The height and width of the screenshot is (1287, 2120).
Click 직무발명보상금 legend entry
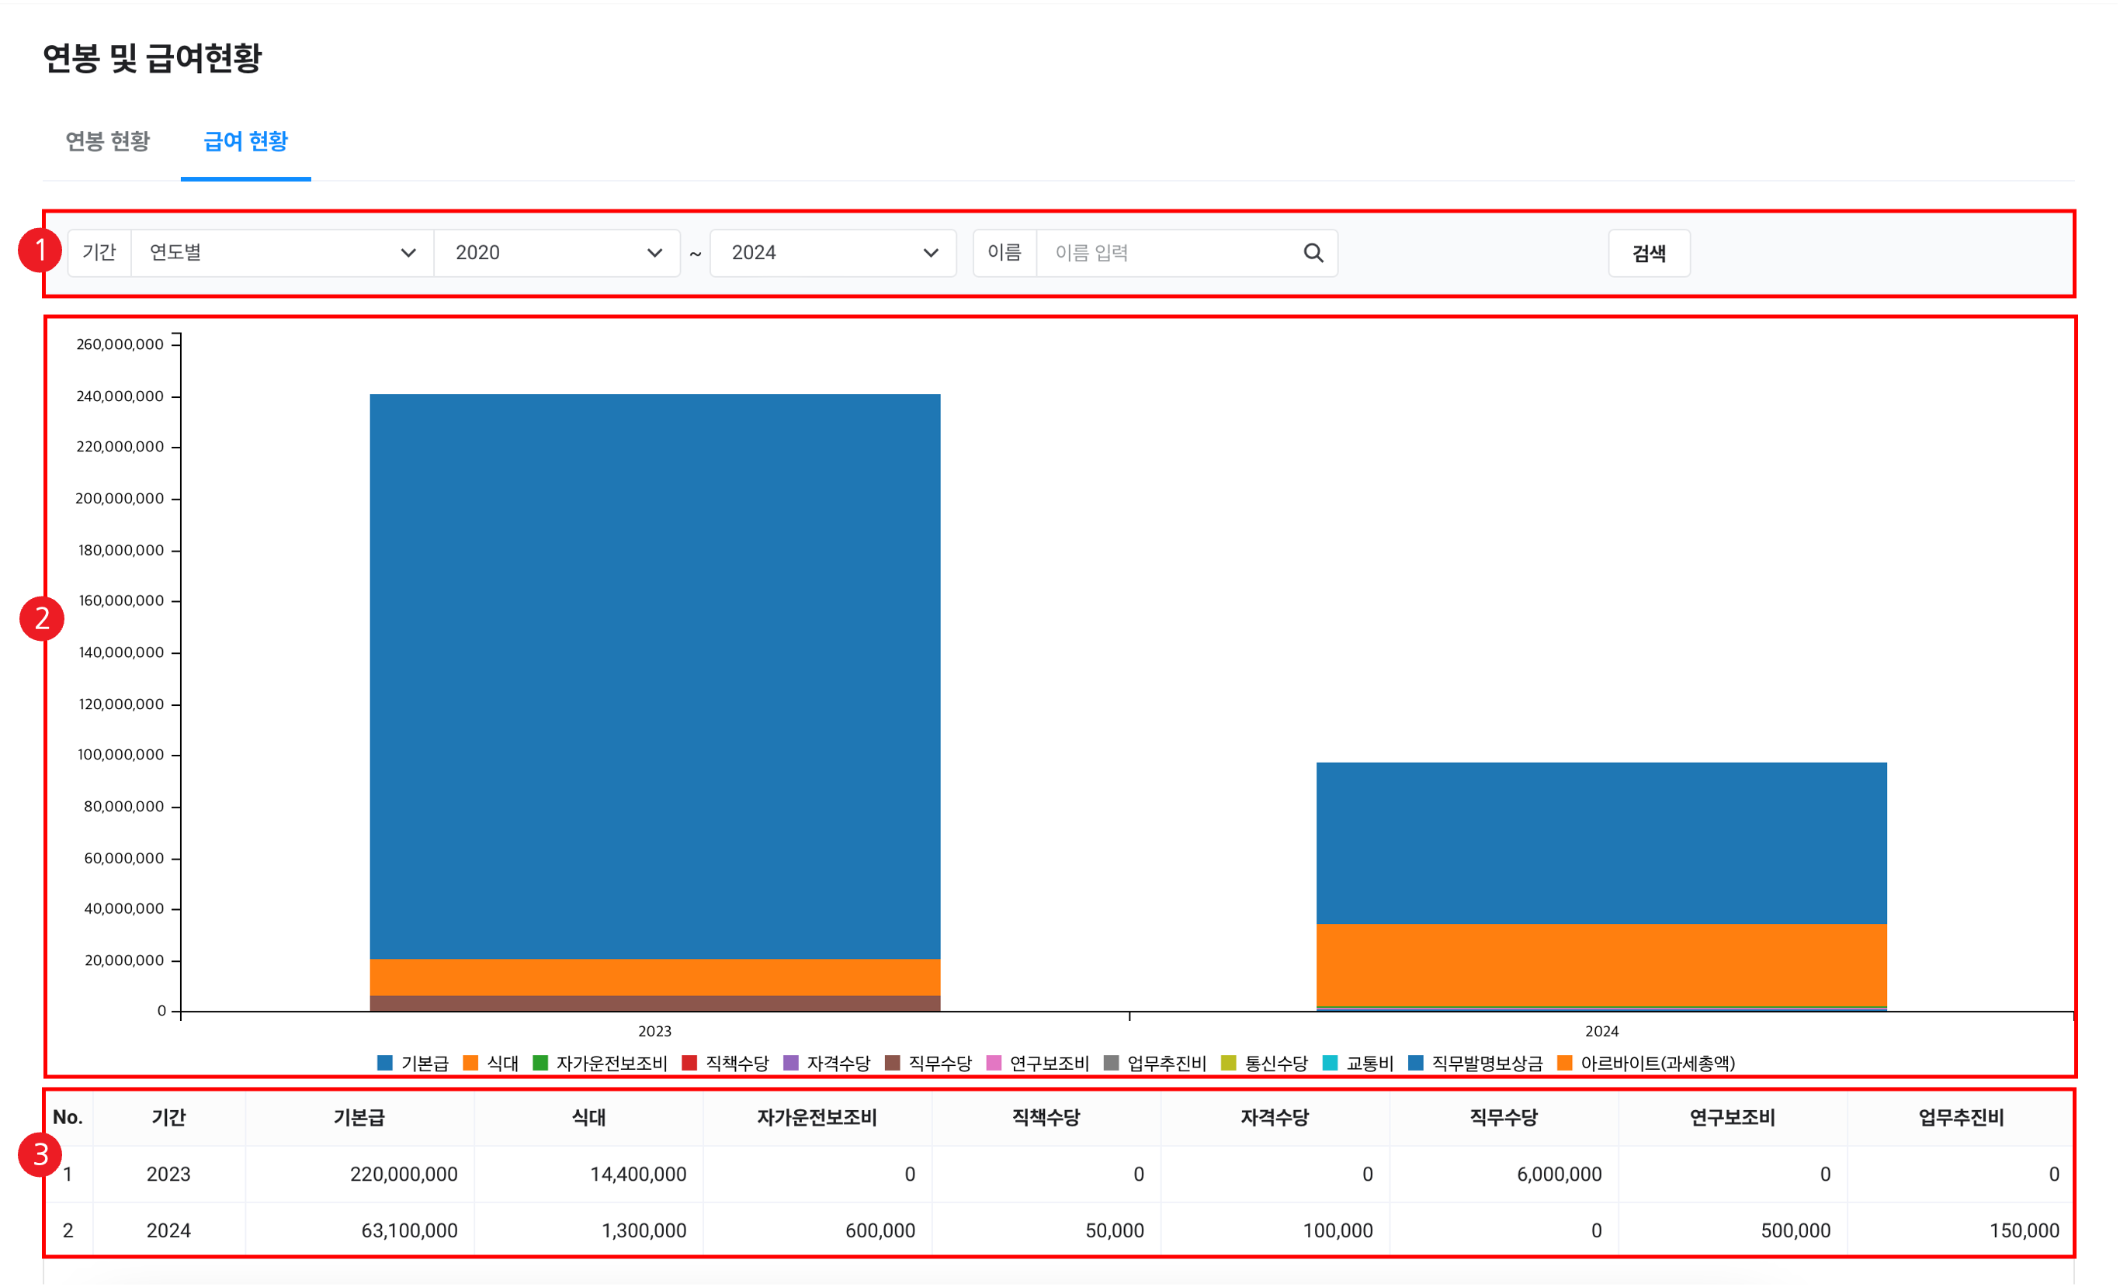1486,1064
